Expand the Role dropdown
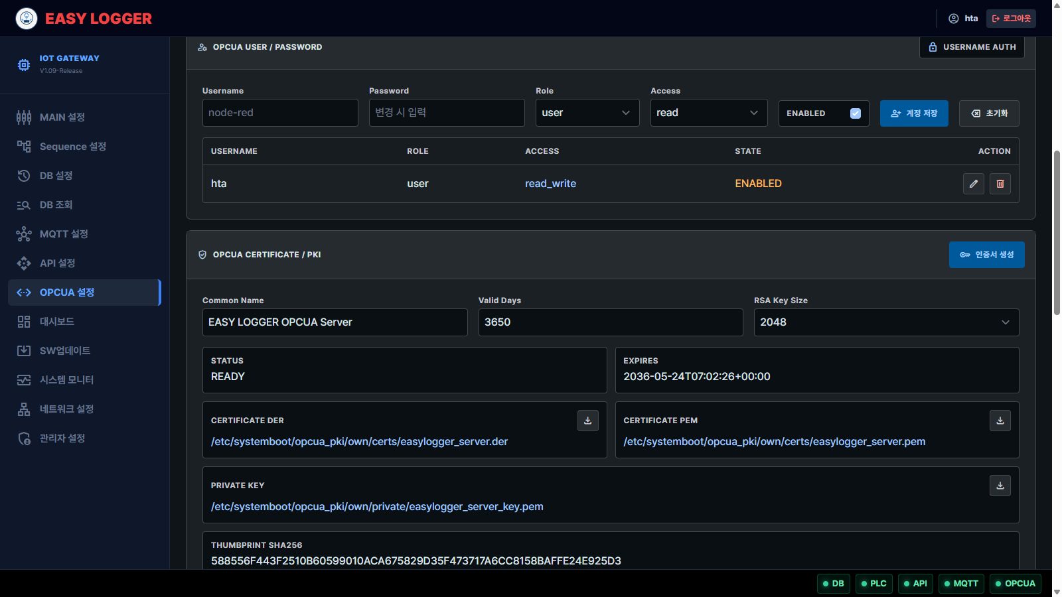 pos(587,113)
